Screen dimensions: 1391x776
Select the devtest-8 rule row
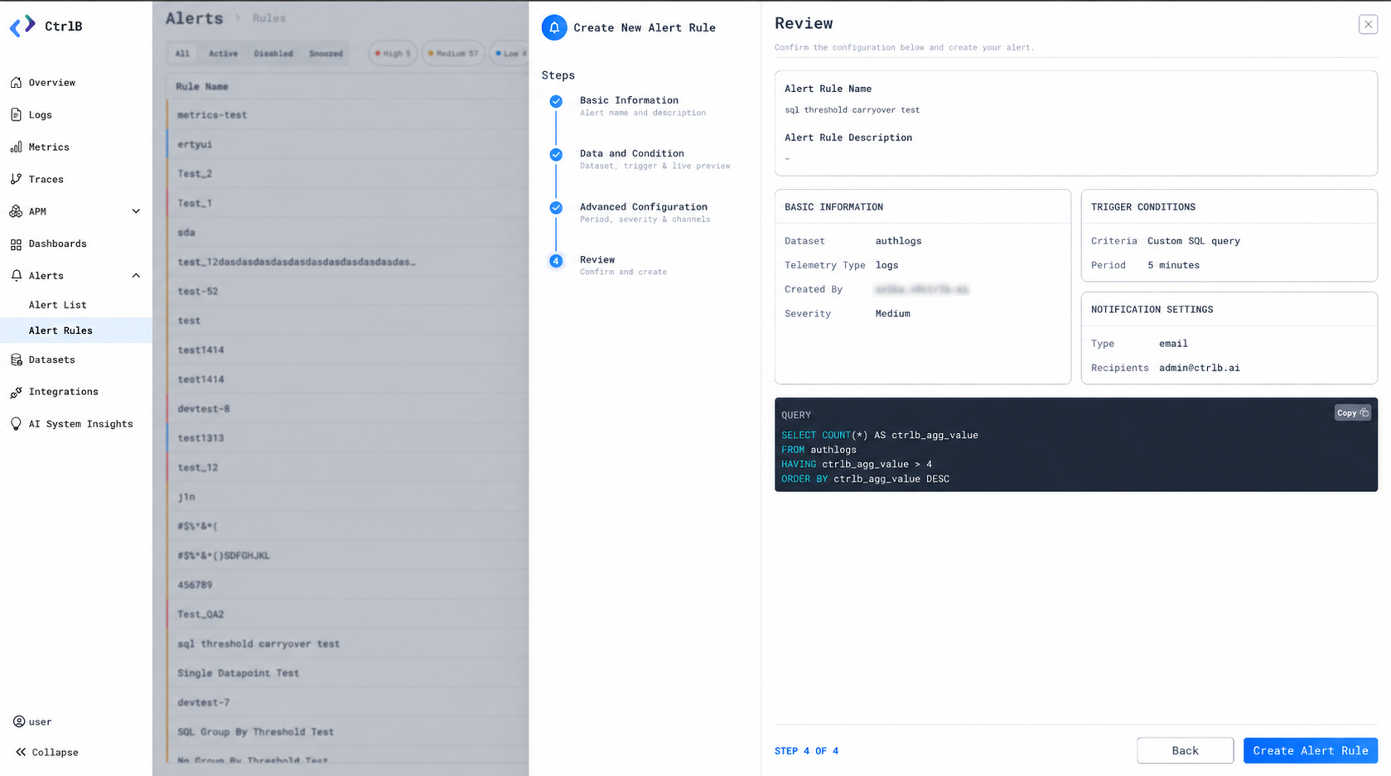348,408
